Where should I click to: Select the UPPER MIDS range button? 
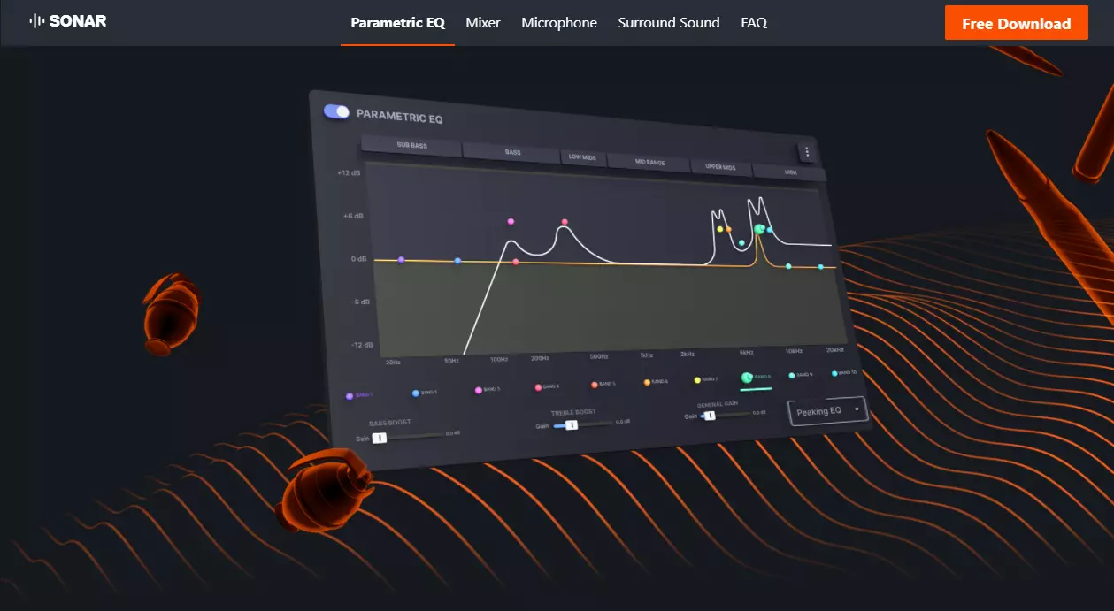pyautogui.click(x=721, y=167)
